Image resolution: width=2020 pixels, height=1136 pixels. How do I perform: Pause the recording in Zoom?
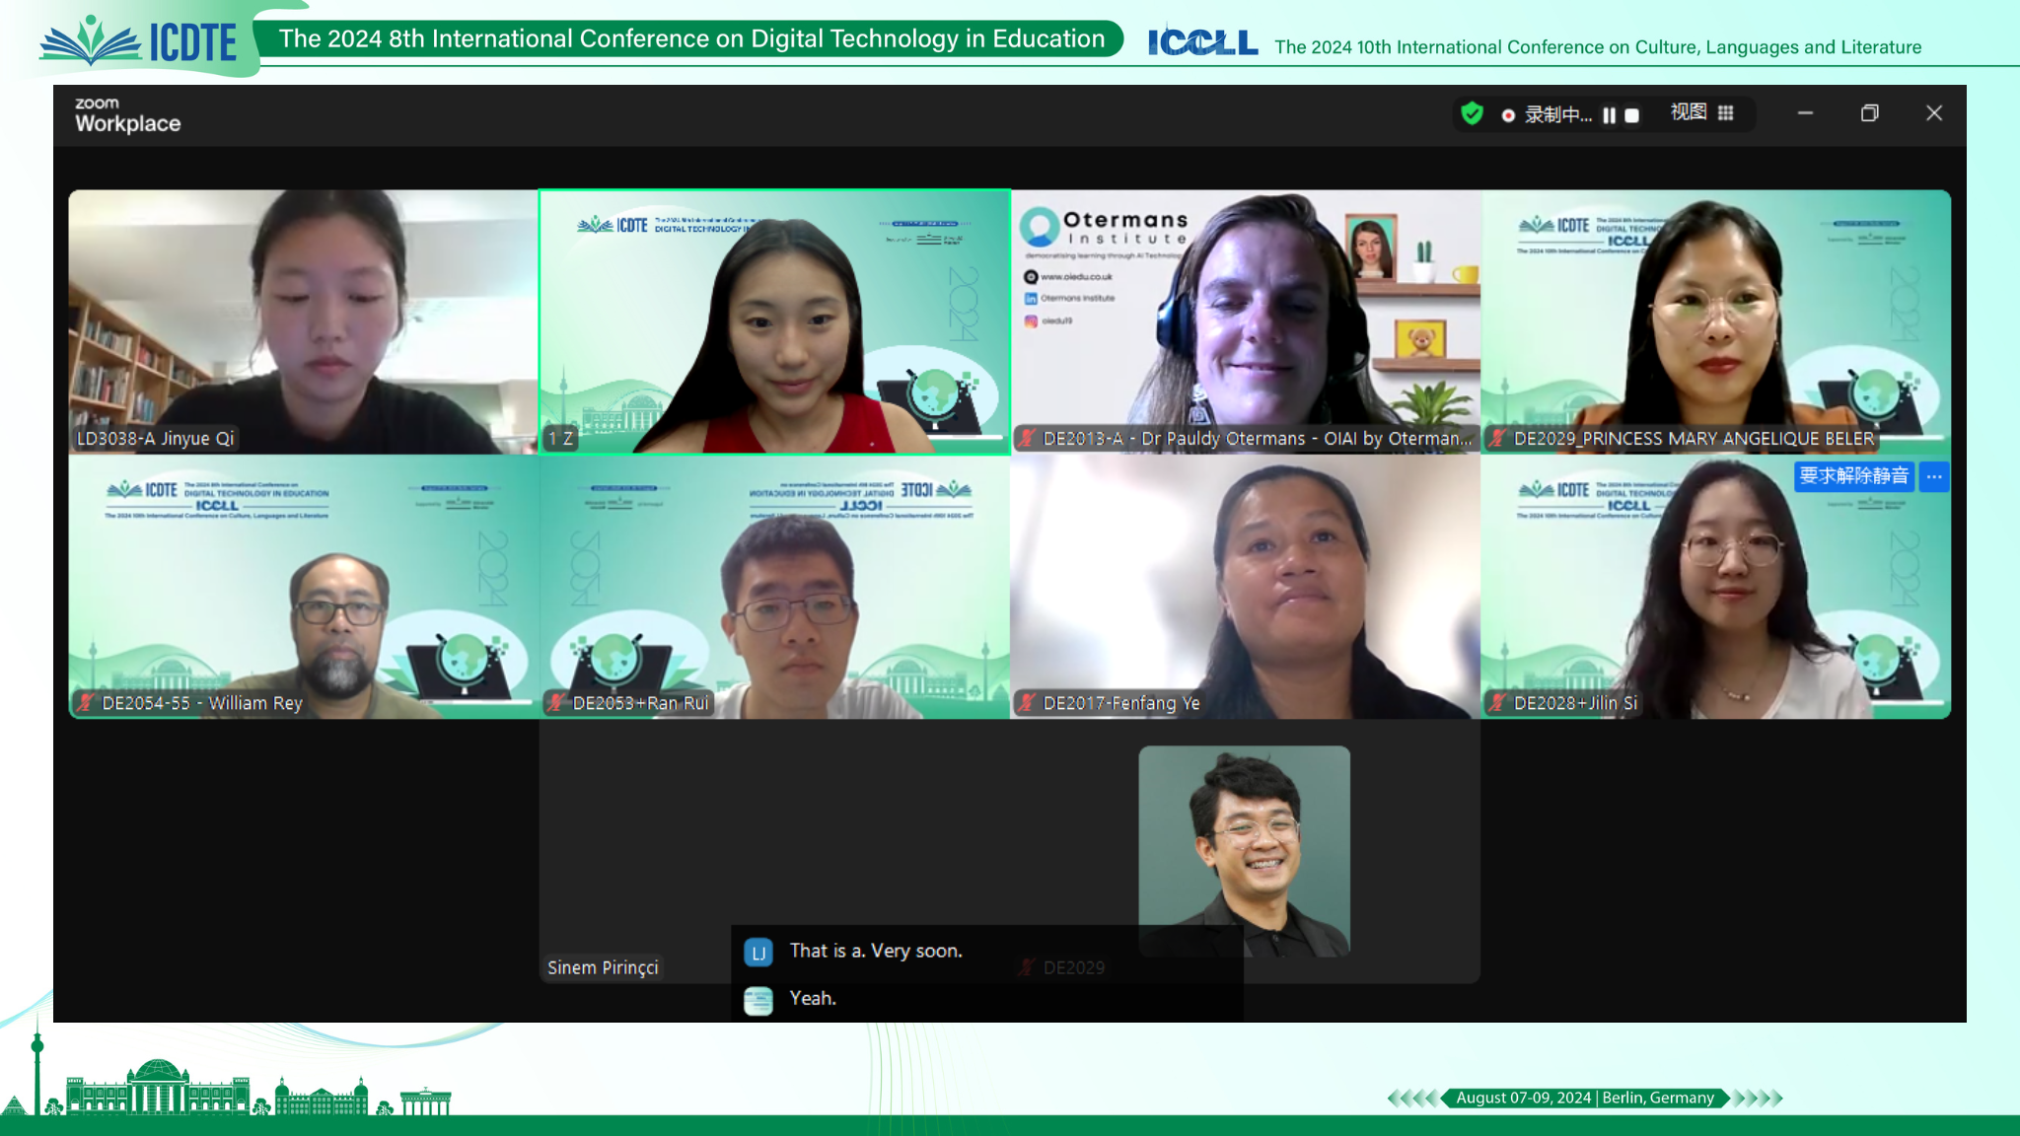(x=1609, y=115)
